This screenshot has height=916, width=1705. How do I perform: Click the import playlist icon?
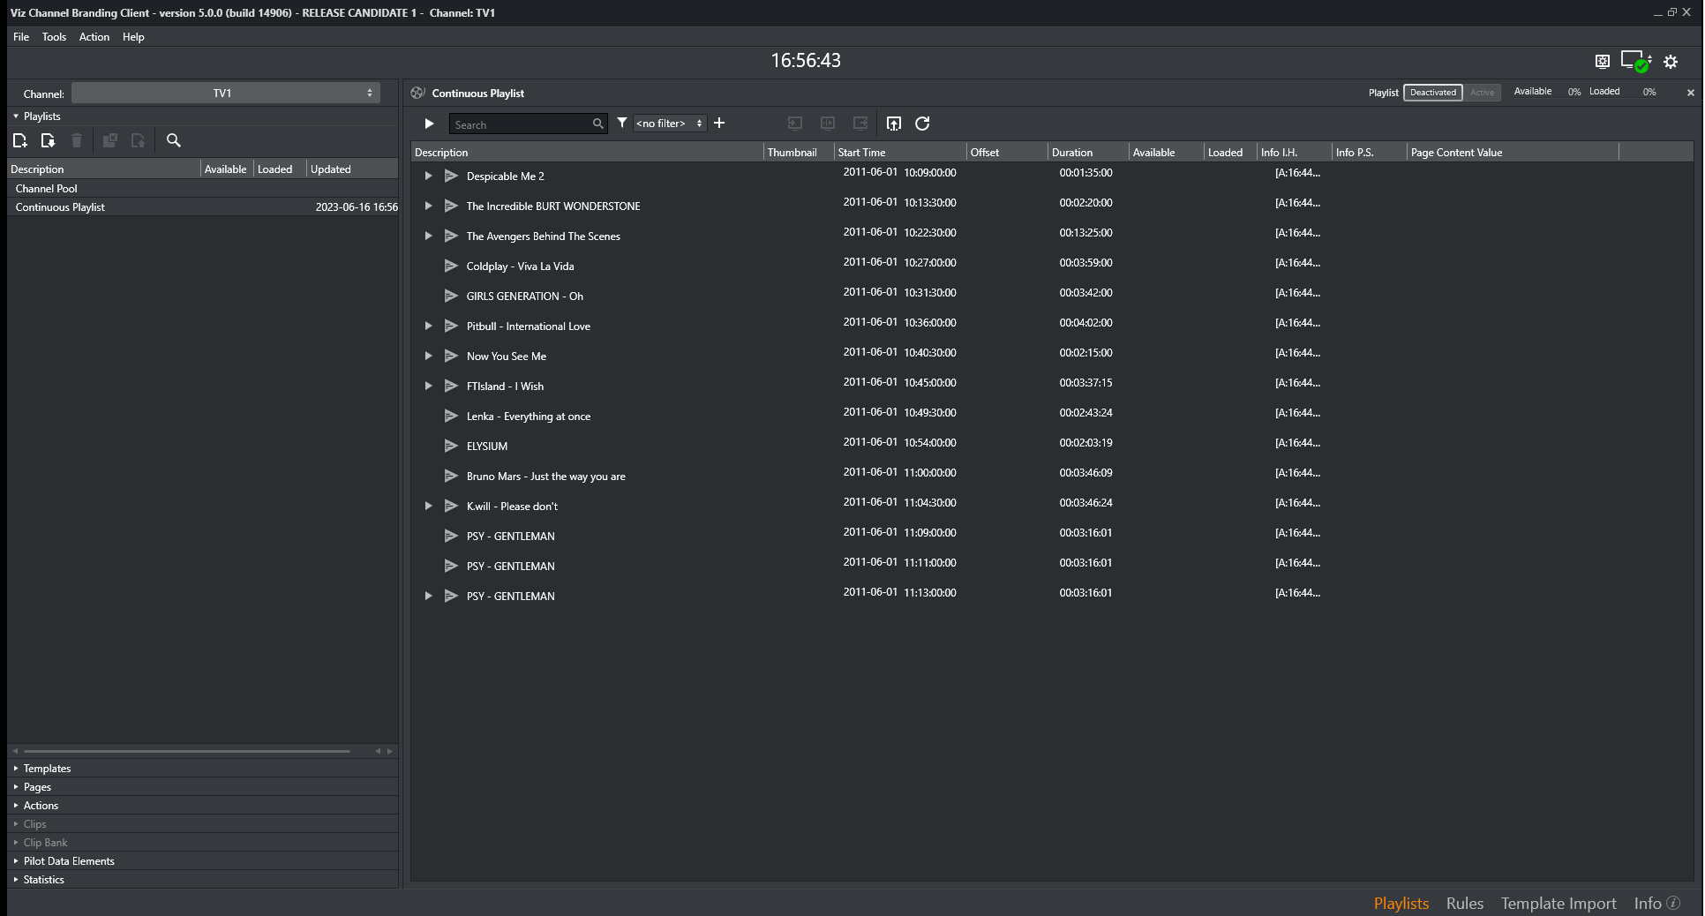(48, 140)
